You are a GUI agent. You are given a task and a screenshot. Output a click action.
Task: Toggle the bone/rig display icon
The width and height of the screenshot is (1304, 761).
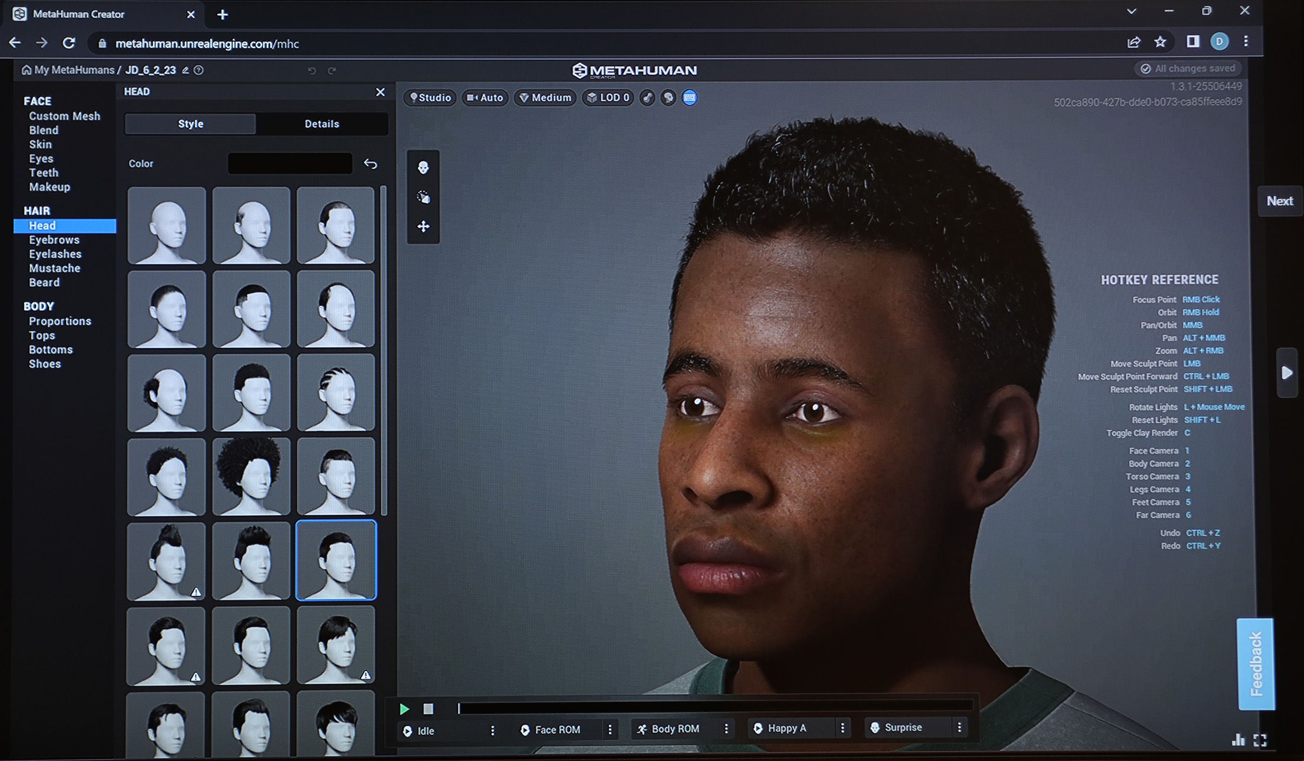pos(647,98)
